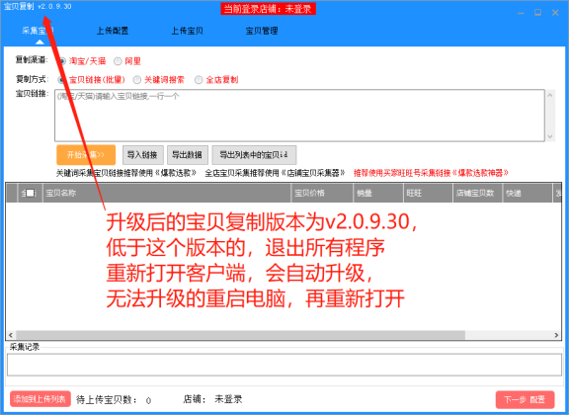569x416 pixels.
Task: Select the 淘宝/天猫 copy channel radio
Action: pos(62,61)
